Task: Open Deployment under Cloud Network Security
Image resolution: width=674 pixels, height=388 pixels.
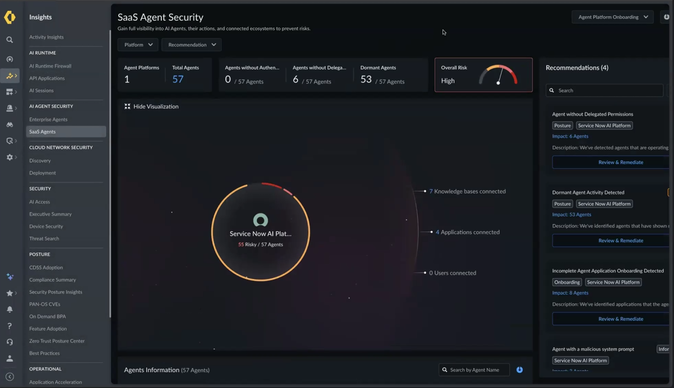Action: pos(42,173)
